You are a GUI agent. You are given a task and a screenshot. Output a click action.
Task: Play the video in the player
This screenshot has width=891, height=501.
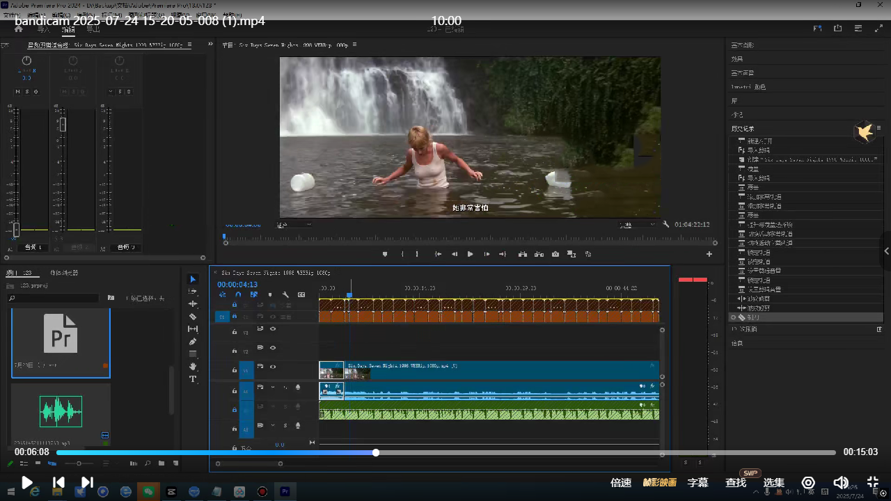[26, 482]
